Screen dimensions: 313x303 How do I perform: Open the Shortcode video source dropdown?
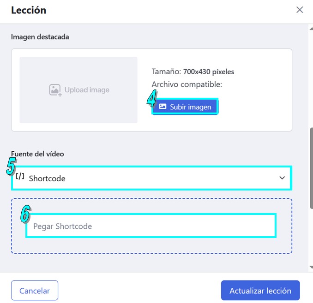(x=151, y=178)
